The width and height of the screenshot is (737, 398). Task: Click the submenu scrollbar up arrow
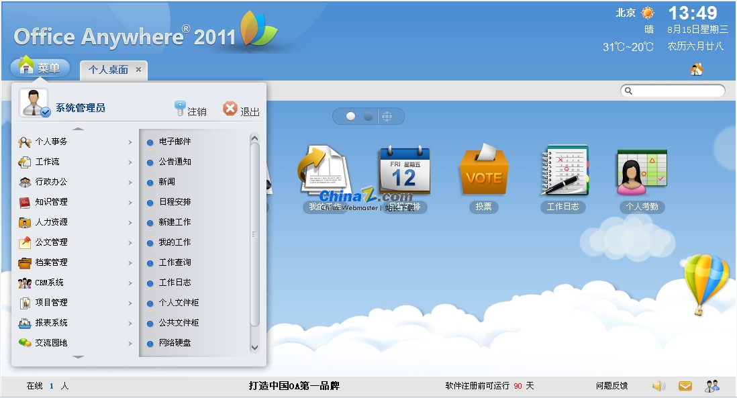[x=254, y=138]
